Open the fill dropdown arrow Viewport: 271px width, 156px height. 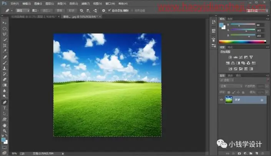tap(267, 93)
